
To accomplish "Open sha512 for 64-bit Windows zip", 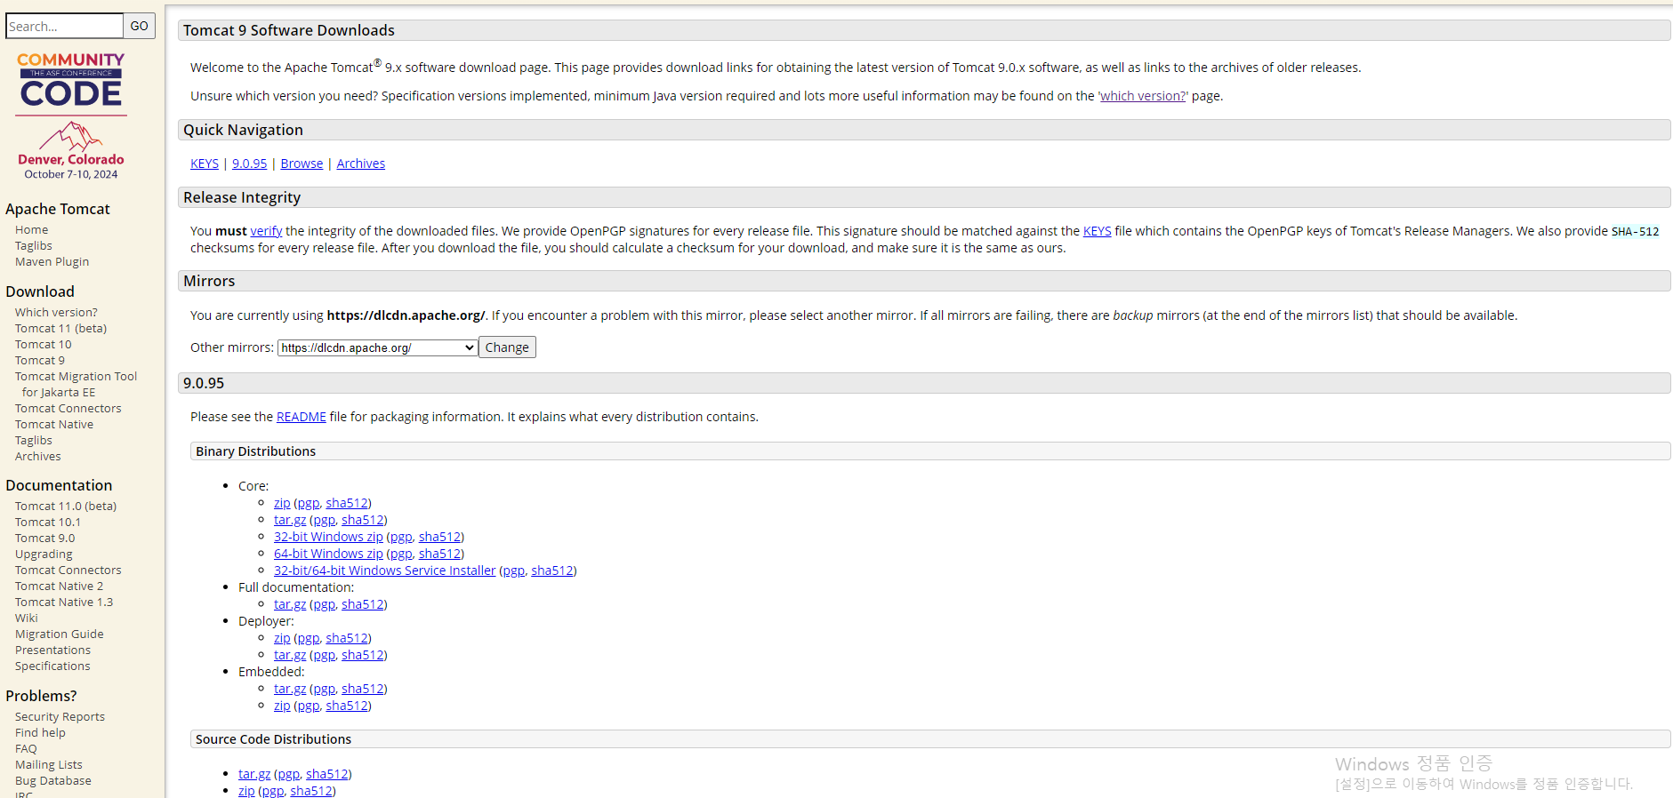I will [x=439, y=554].
